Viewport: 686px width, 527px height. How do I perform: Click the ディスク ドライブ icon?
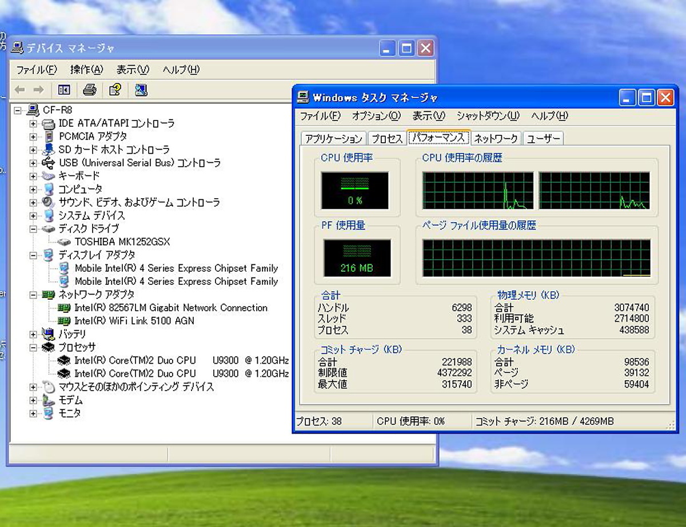click(x=49, y=228)
